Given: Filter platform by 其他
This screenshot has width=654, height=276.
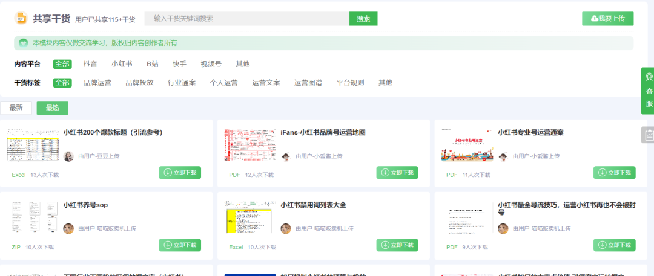Looking at the screenshot, I should [243, 64].
